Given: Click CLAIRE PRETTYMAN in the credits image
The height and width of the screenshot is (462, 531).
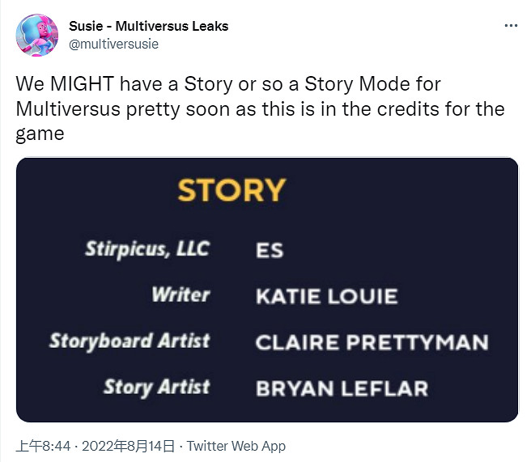Looking at the screenshot, I should 372,342.
